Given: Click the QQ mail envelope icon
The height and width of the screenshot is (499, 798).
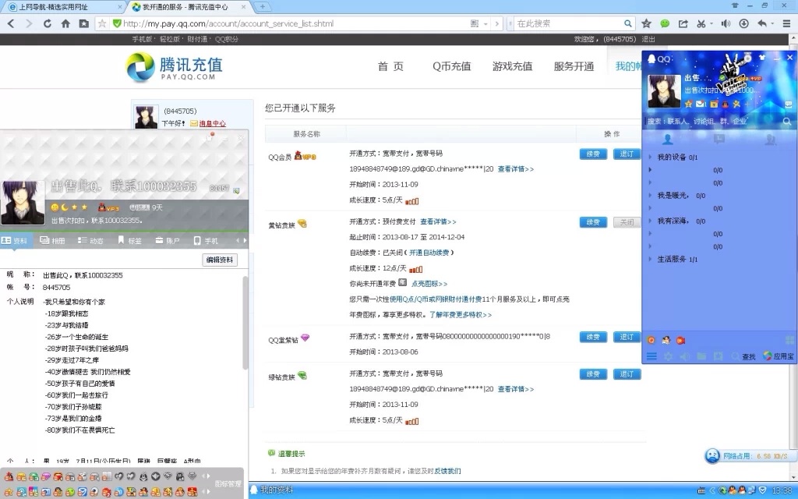Looking at the screenshot, I should 701,104.
